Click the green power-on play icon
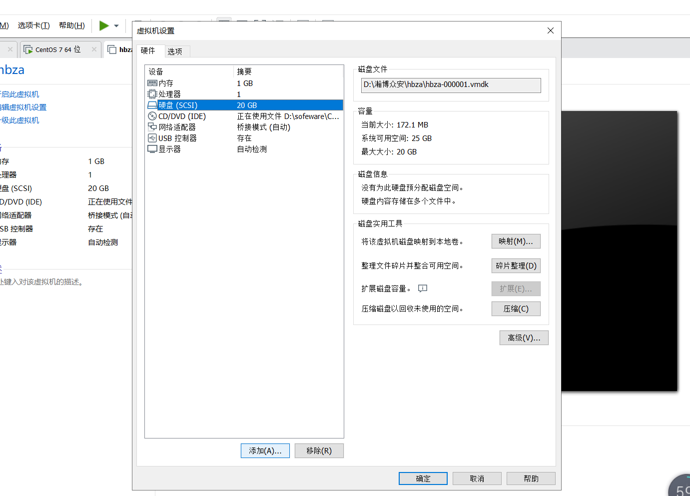This screenshot has height=496, width=690. pos(104,25)
